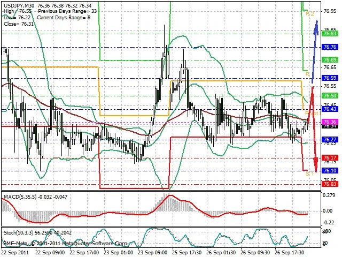Screen dimensions: 342x257
Task: Click the blue 76.27 price label
Action: point(329,140)
